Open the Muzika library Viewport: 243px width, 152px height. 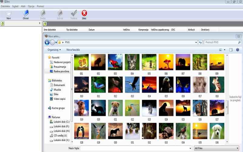coord(58,90)
